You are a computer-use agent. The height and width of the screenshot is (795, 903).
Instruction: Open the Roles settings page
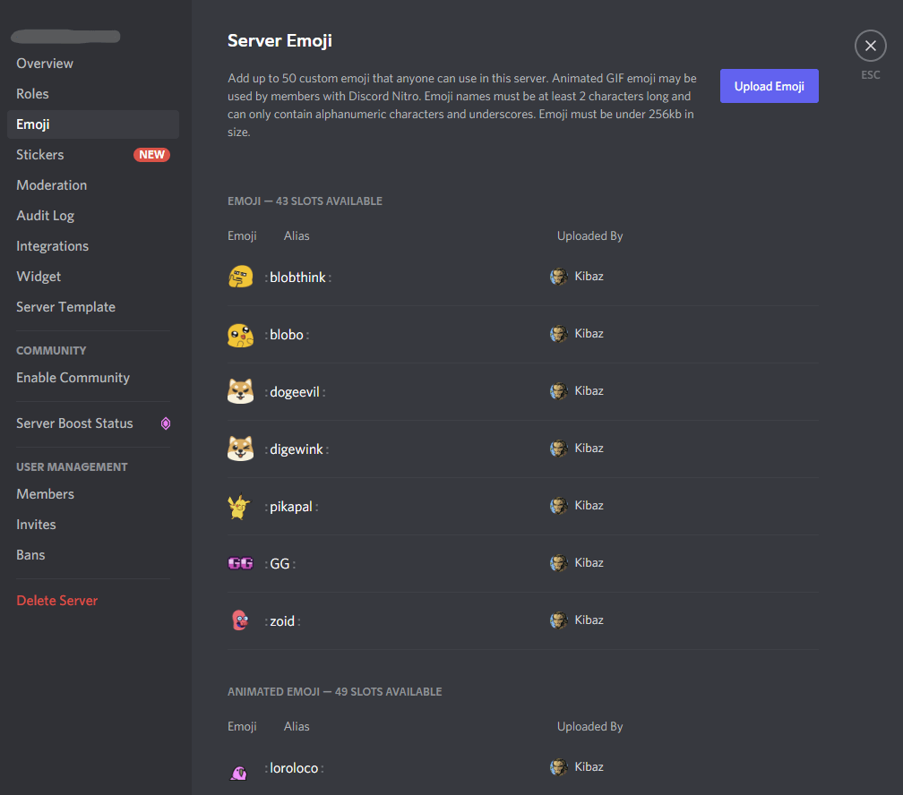(32, 94)
